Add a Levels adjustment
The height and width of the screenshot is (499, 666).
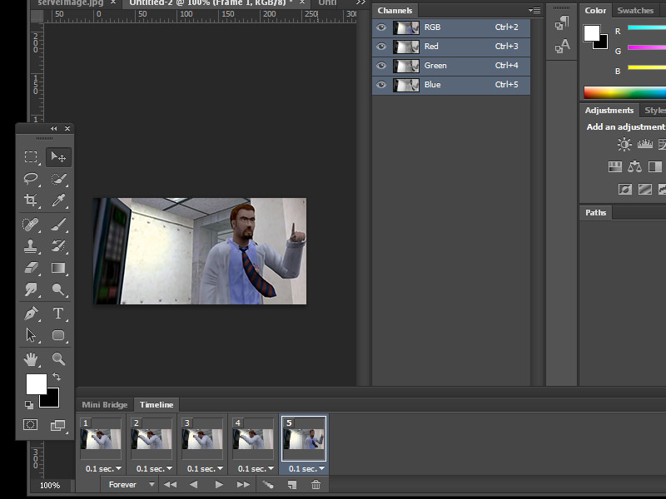click(x=644, y=144)
